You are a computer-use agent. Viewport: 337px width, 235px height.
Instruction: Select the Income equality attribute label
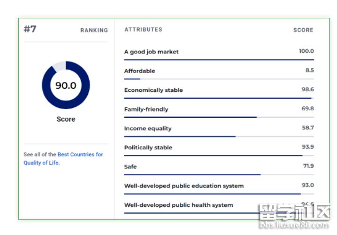tap(148, 129)
